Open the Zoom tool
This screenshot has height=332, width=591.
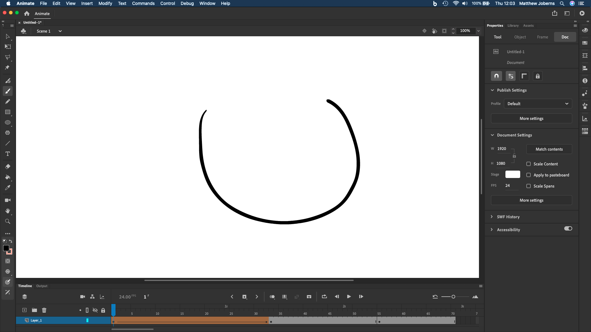(x=8, y=221)
